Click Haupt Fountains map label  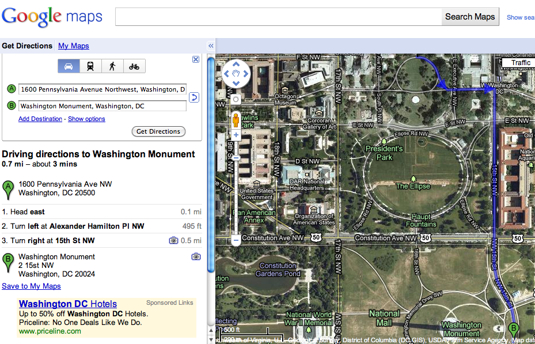coord(421,221)
